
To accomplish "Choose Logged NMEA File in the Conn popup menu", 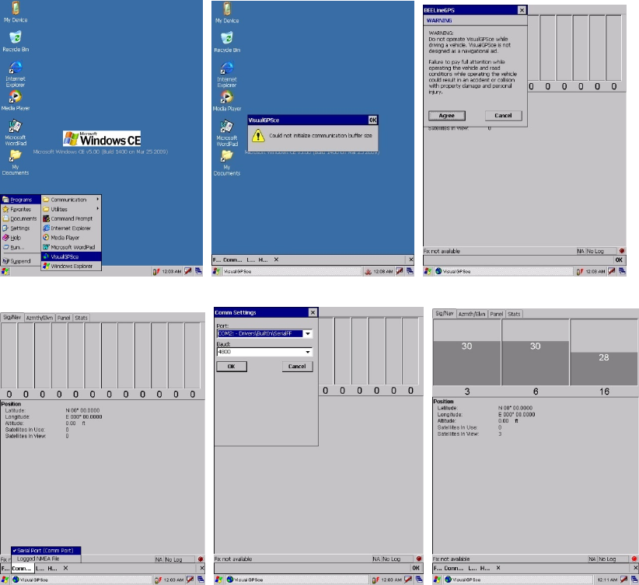I will point(46,559).
